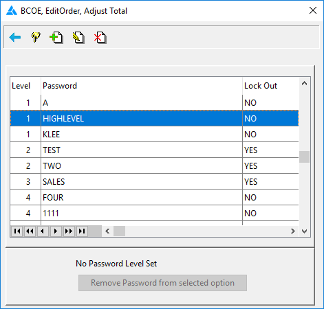Click the yellow search/find icon in toolbar
The width and height of the screenshot is (324, 309).
click(36, 37)
